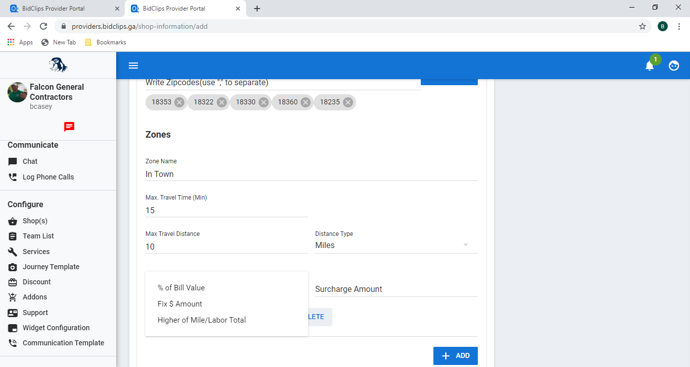690x367 pixels.
Task: Click the Falcon General Contractors avatar photo
Action: click(17, 92)
